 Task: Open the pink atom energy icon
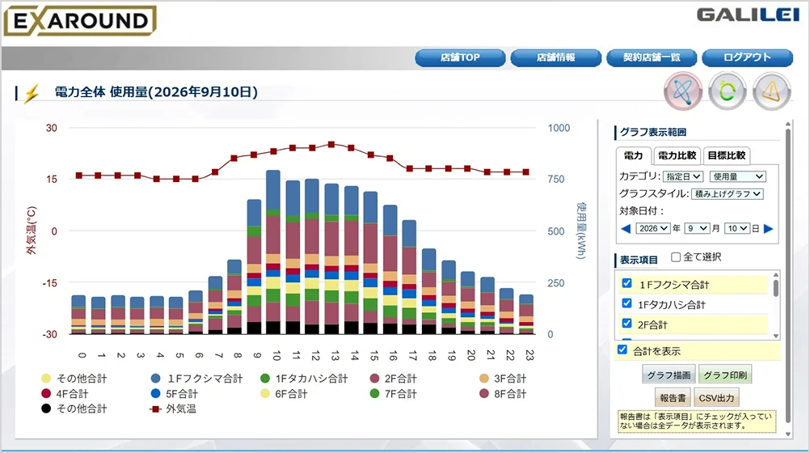pos(682,91)
